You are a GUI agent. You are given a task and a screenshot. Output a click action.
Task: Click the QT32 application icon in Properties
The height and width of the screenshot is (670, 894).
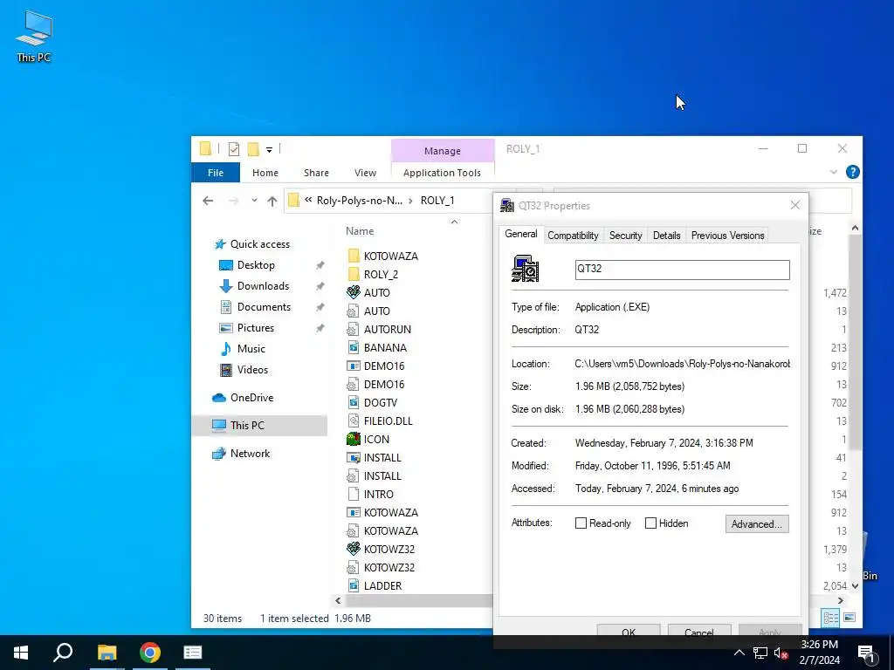pyautogui.click(x=525, y=269)
